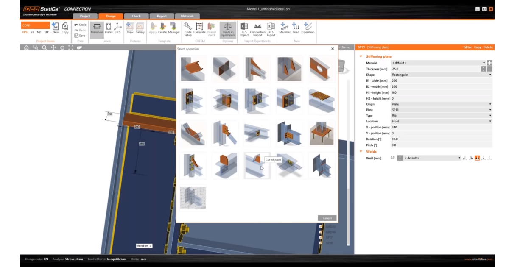509x267 pixels.
Task: Cancel the Select operation dialog
Action: pyautogui.click(x=327, y=218)
